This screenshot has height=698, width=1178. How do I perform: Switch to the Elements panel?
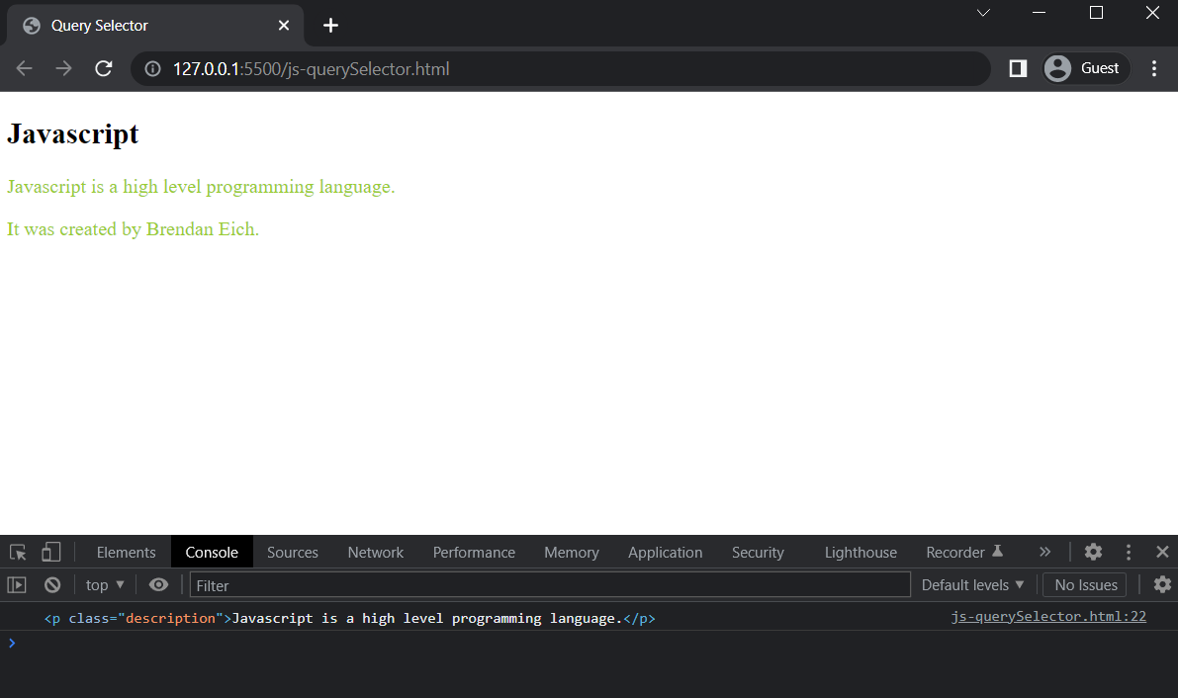(x=127, y=553)
